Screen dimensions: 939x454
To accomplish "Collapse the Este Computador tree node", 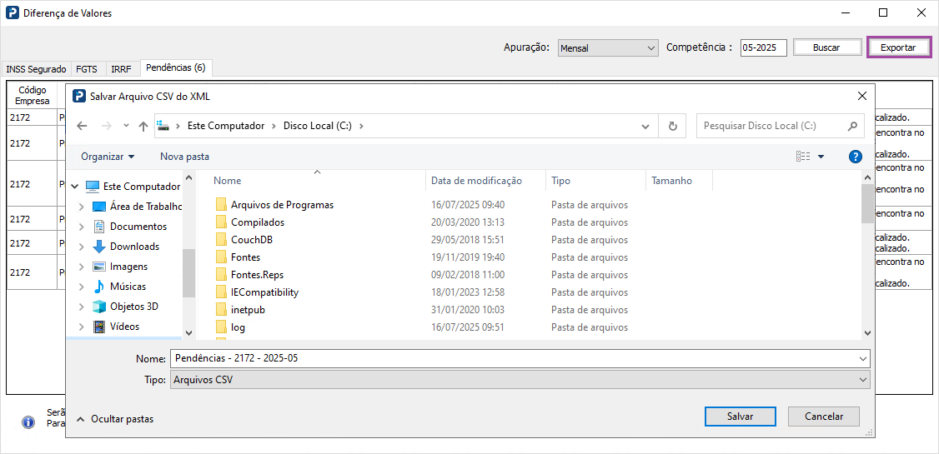I will point(75,187).
